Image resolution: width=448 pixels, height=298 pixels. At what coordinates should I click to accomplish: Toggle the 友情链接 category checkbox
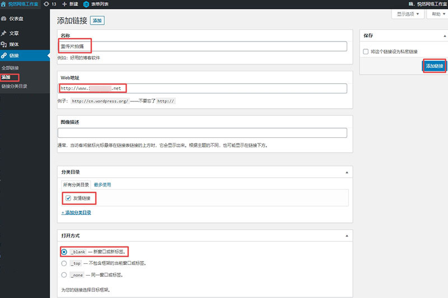pos(68,198)
